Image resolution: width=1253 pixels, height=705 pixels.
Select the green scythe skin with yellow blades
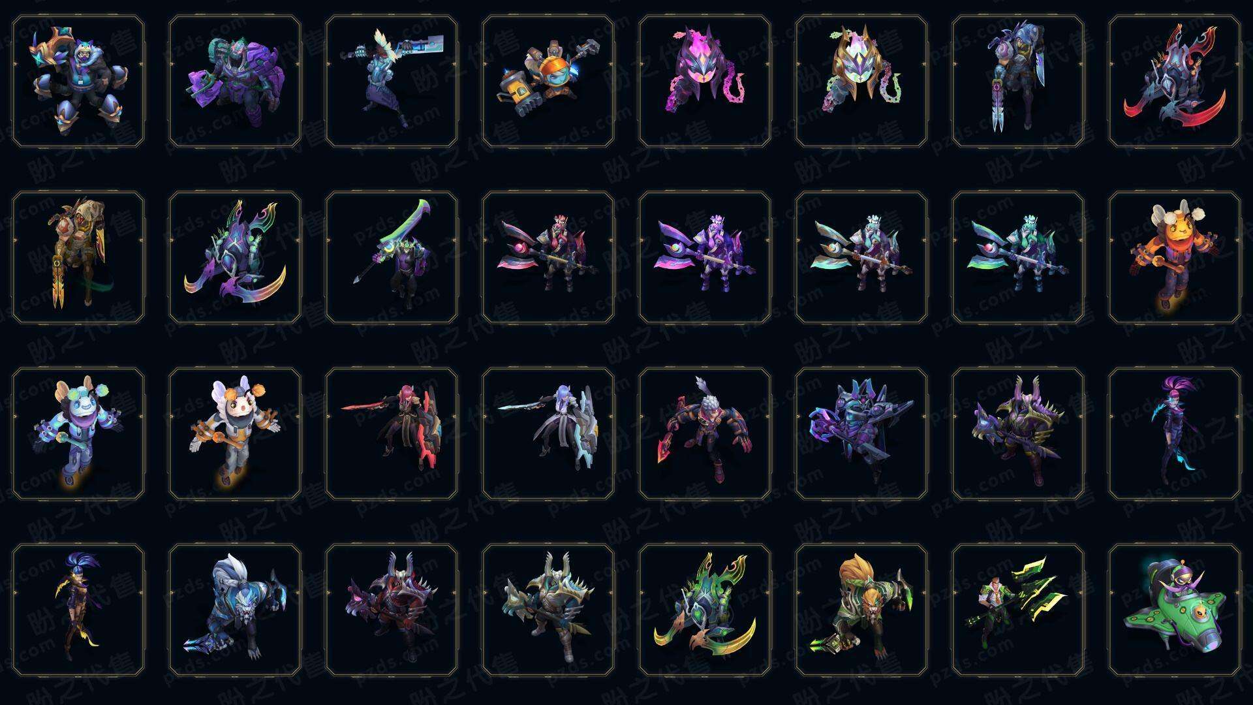tap(705, 610)
